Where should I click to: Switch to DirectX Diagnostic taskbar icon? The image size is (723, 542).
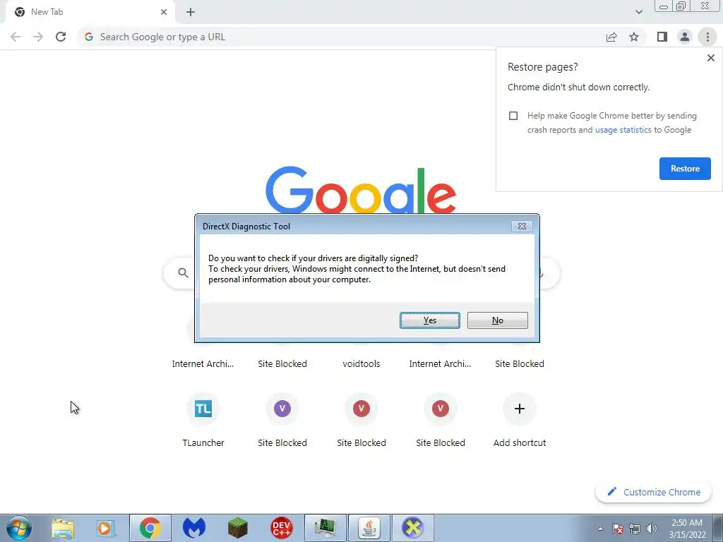click(412, 528)
